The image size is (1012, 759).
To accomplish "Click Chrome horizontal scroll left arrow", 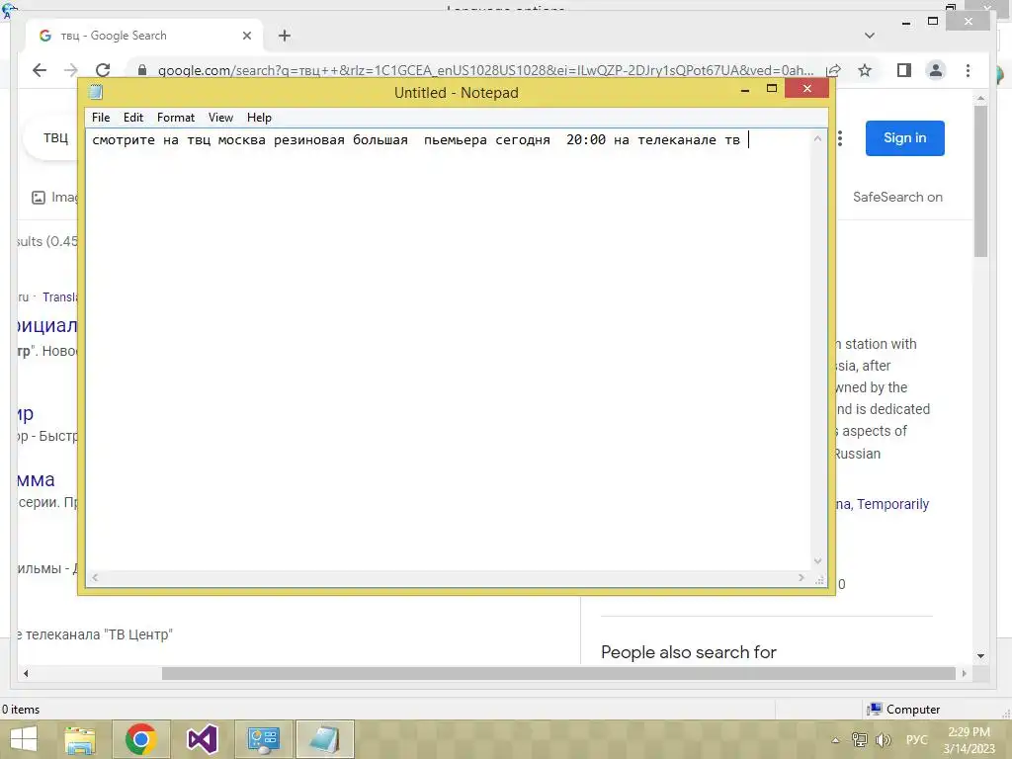I will [26, 673].
